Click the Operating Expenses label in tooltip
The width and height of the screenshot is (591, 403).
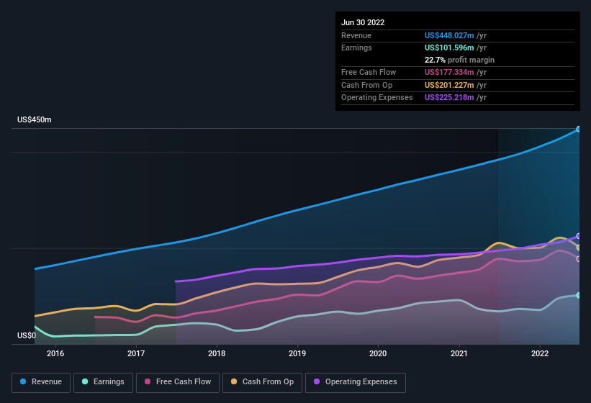coord(377,98)
